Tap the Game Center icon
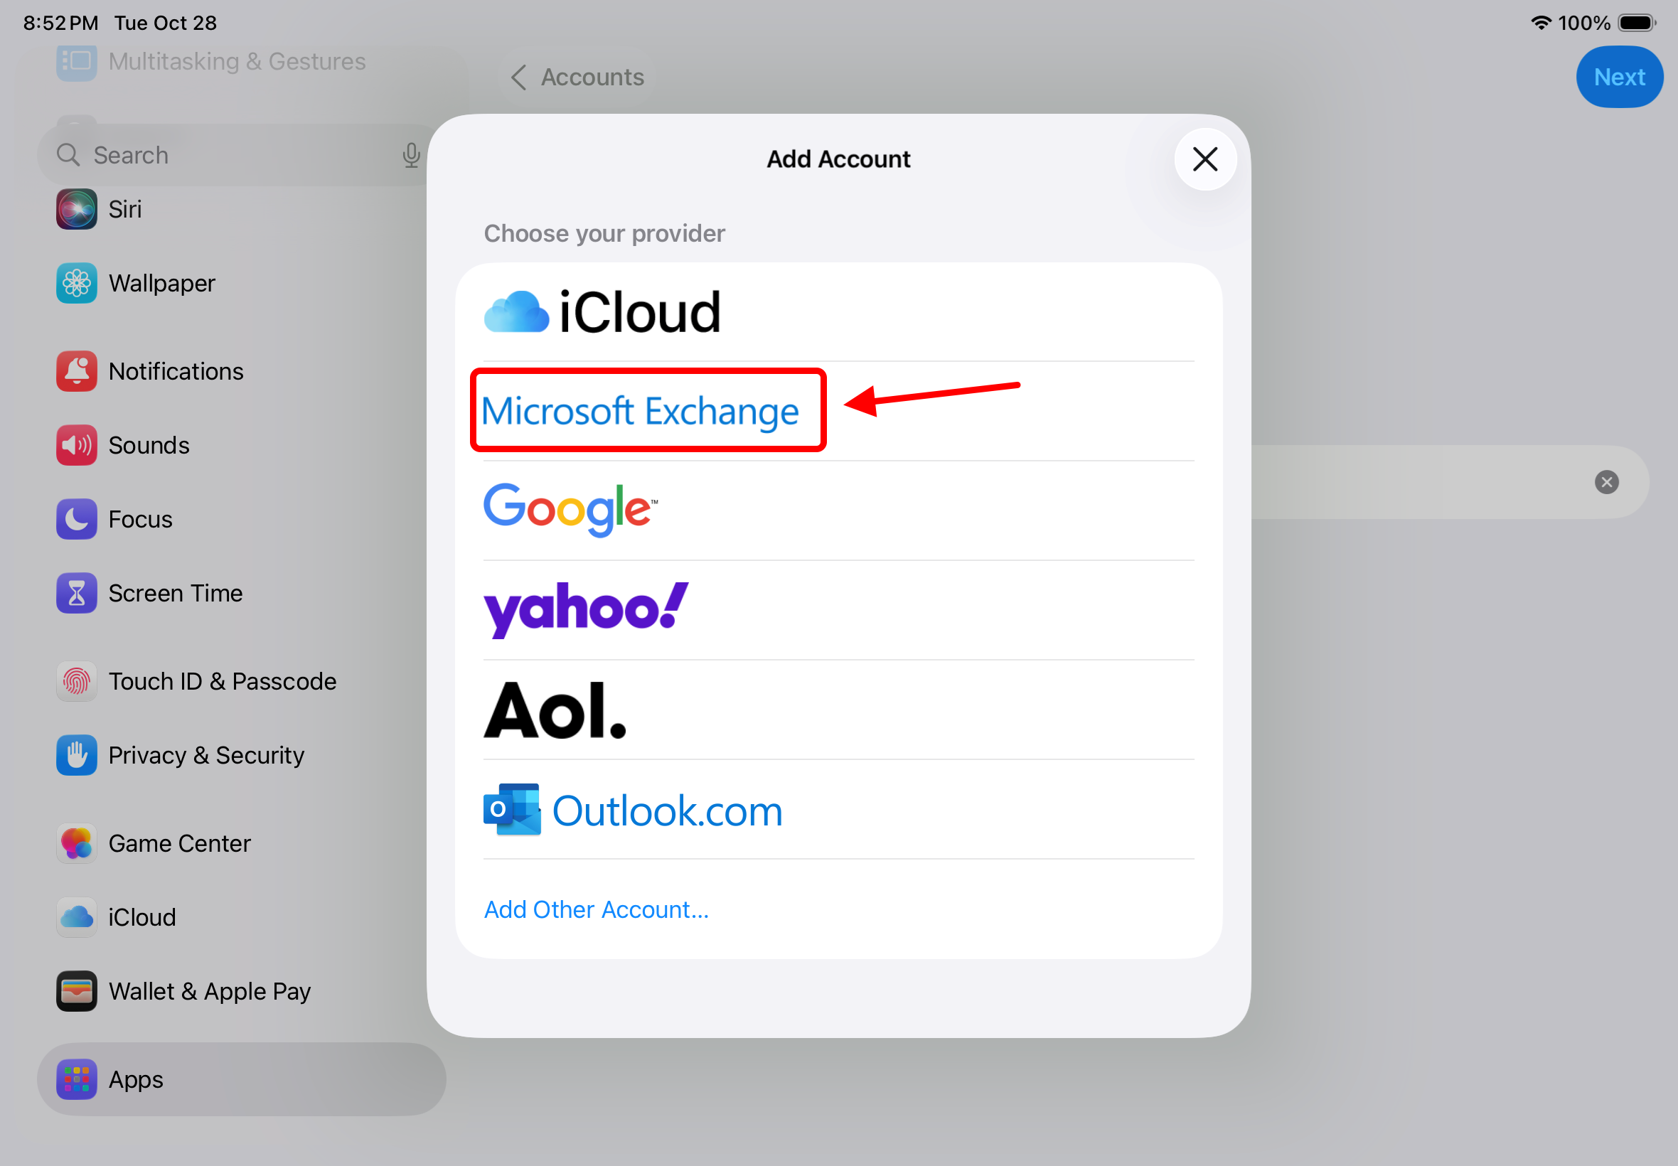 (76, 843)
